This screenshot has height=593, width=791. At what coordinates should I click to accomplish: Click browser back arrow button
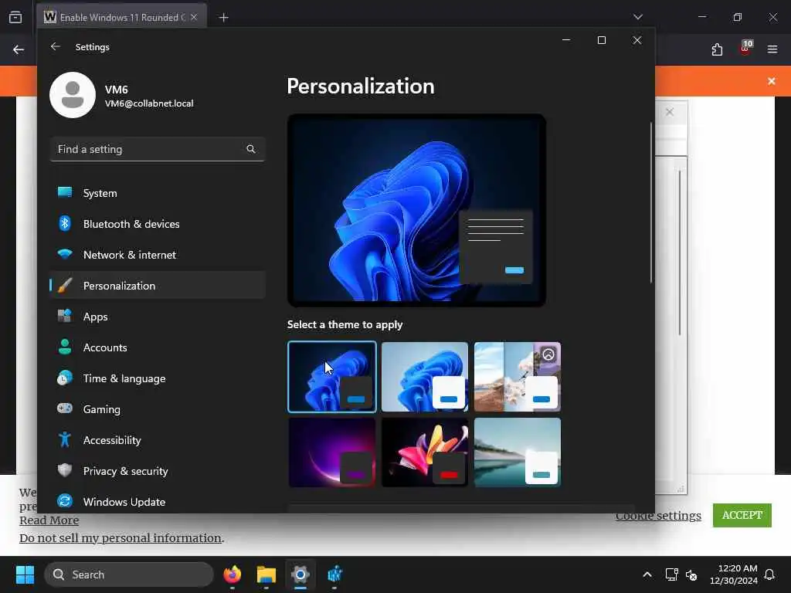19,49
